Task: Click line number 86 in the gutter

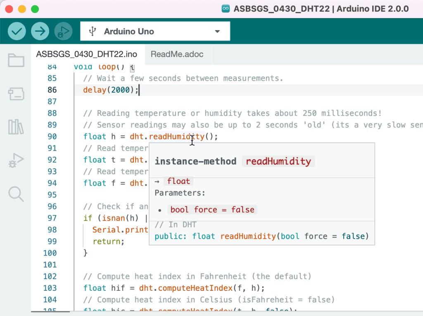Action: 52,90
